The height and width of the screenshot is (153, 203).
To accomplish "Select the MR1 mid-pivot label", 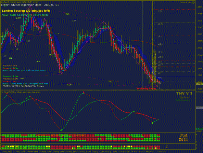I will coord(160,73).
